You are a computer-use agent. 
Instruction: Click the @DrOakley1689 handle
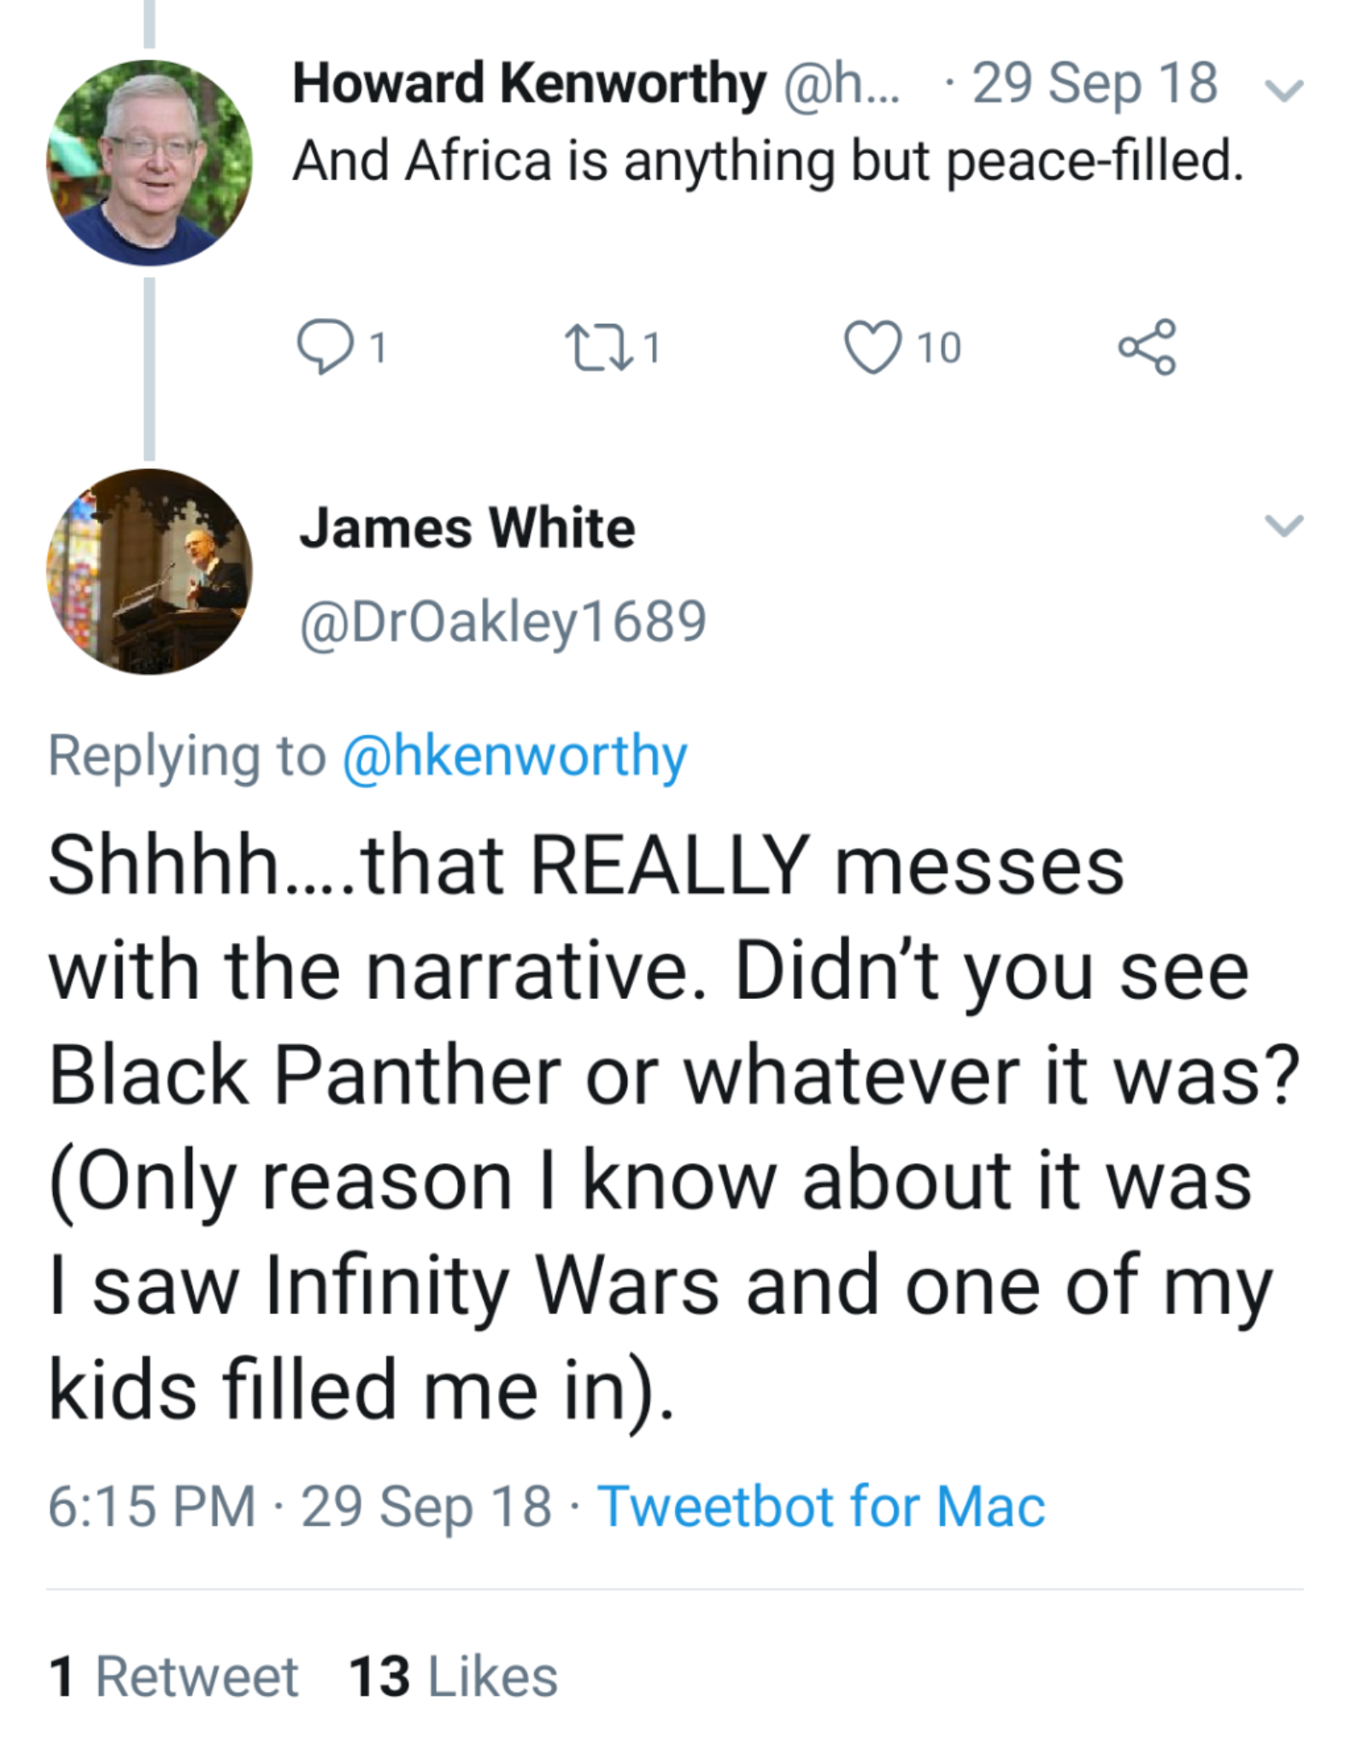(x=502, y=621)
